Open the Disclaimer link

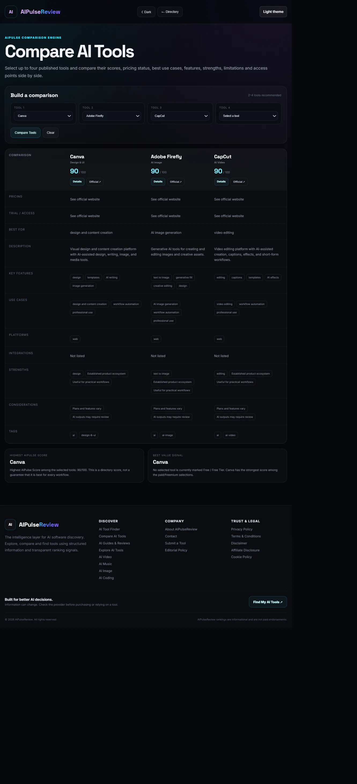239,543
